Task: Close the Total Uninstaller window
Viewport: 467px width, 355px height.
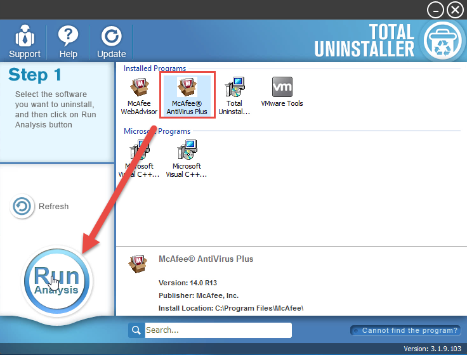Action: 456,10
